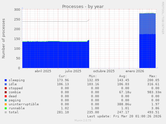166x124 pixels.
Task: Click runnable current value 1.02
Action: [x=65, y=108]
